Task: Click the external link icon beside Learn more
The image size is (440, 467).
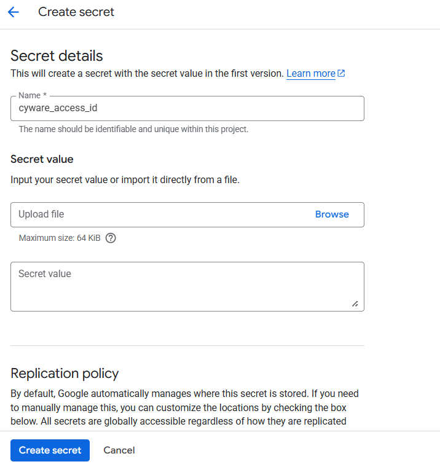Action: pos(341,73)
